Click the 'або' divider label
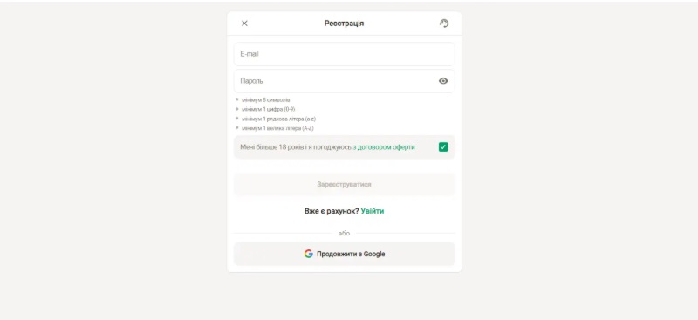 click(344, 233)
